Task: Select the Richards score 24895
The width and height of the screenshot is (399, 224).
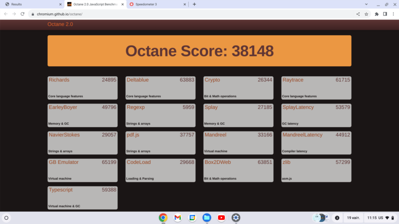Action: (x=109, y=80)
